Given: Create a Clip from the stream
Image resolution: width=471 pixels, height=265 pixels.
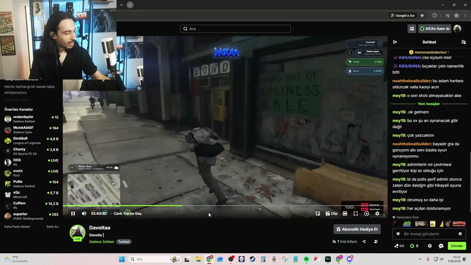Looking at the screenshot, I should [332, 213].
